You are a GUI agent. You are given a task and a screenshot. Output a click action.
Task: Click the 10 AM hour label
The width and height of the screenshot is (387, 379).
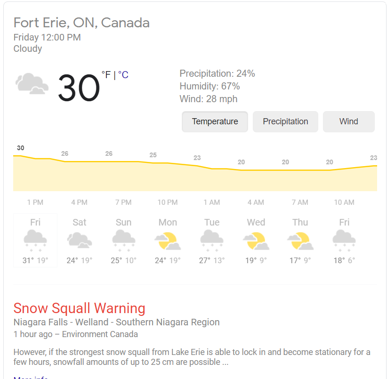344,202
